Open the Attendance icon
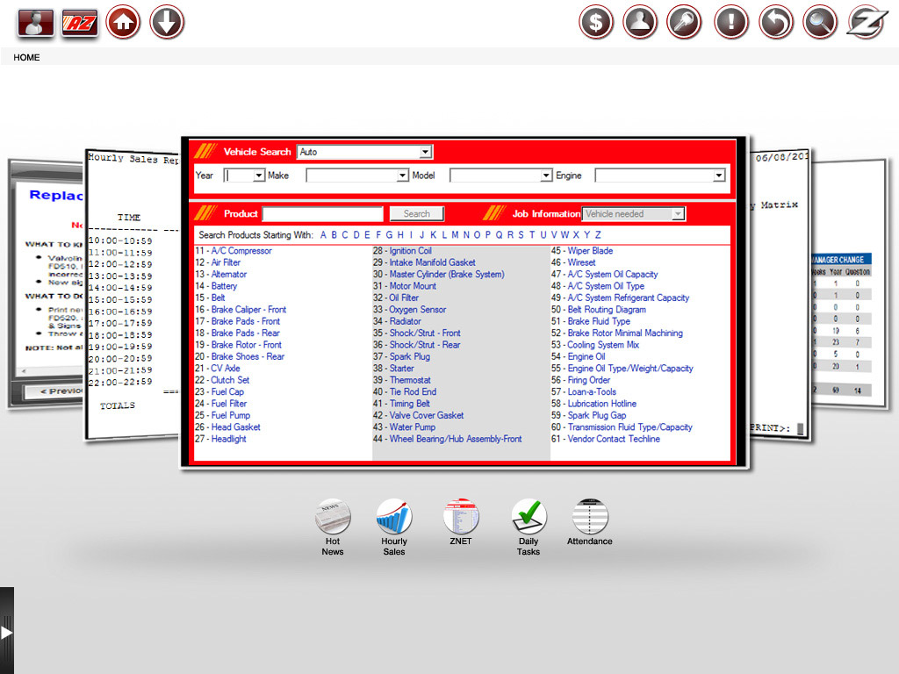Viewport: 899px width, 674px height. [589, 517]
